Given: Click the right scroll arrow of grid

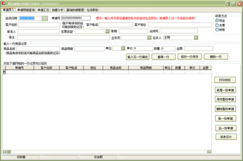Looking at the screenshot, I should [x=209, y=152].
